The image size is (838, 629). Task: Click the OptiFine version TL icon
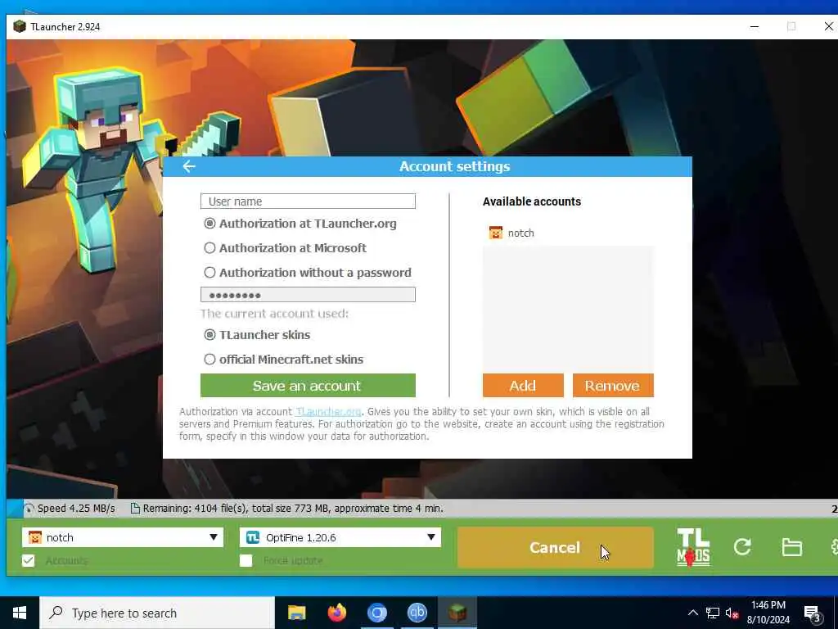tap(253, 537)
